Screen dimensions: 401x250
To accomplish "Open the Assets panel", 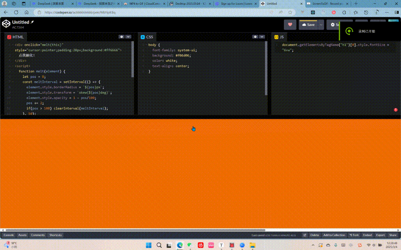I will (22, 235).
